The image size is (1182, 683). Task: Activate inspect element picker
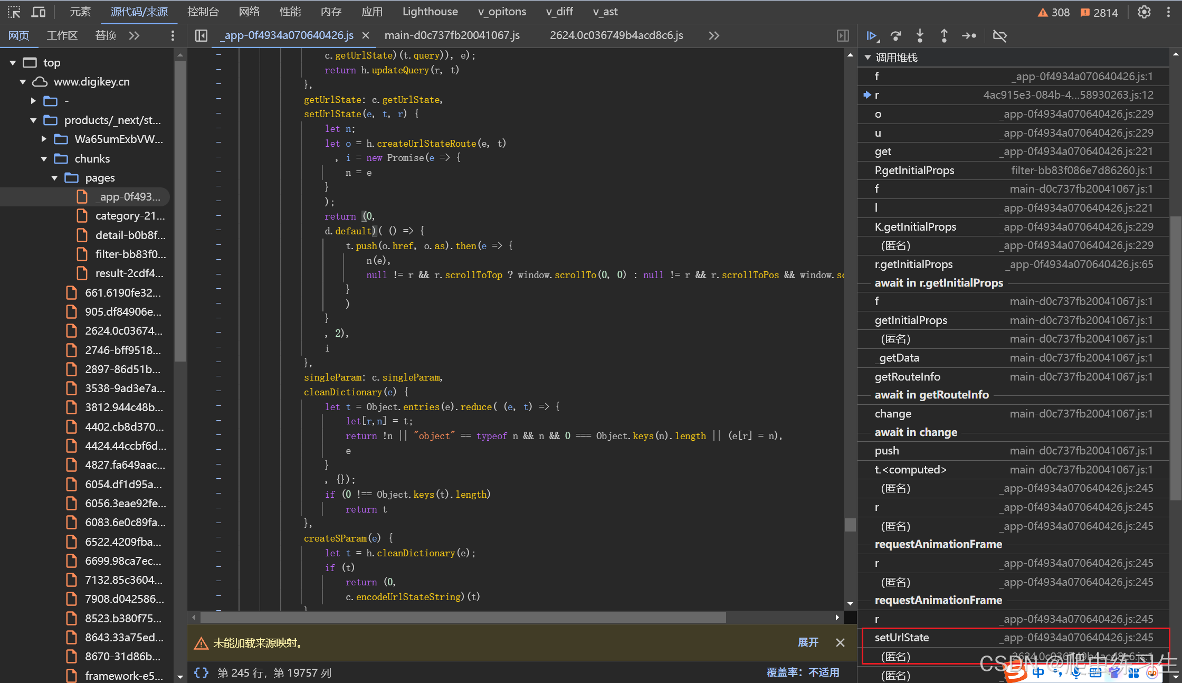pos(14,12)
